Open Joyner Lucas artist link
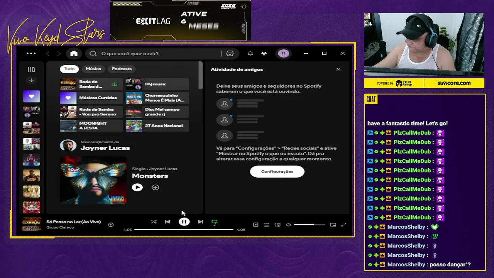 click(x=105, y=148)
